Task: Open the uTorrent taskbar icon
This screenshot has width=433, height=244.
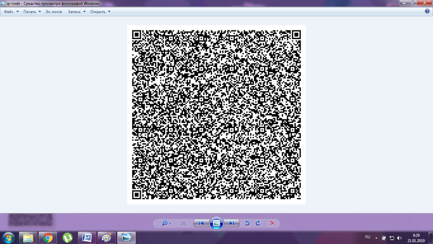Action: click(x=67, y=237)
